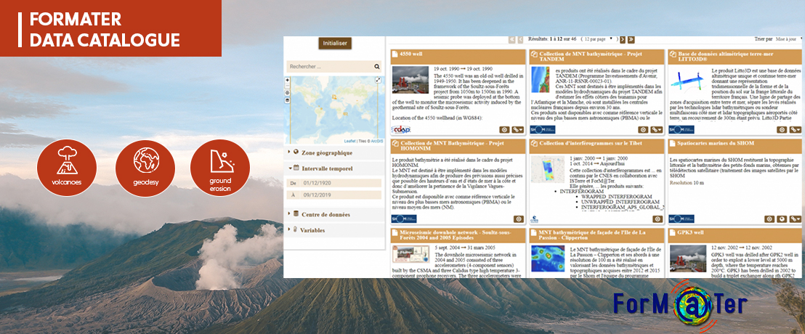
Task: Expand the Centre de données section
Action: 333,214
